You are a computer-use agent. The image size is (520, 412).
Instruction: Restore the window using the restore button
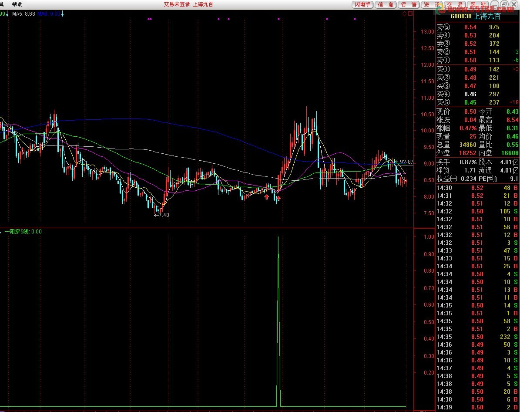pyautogui.click(x=505, y=4)
